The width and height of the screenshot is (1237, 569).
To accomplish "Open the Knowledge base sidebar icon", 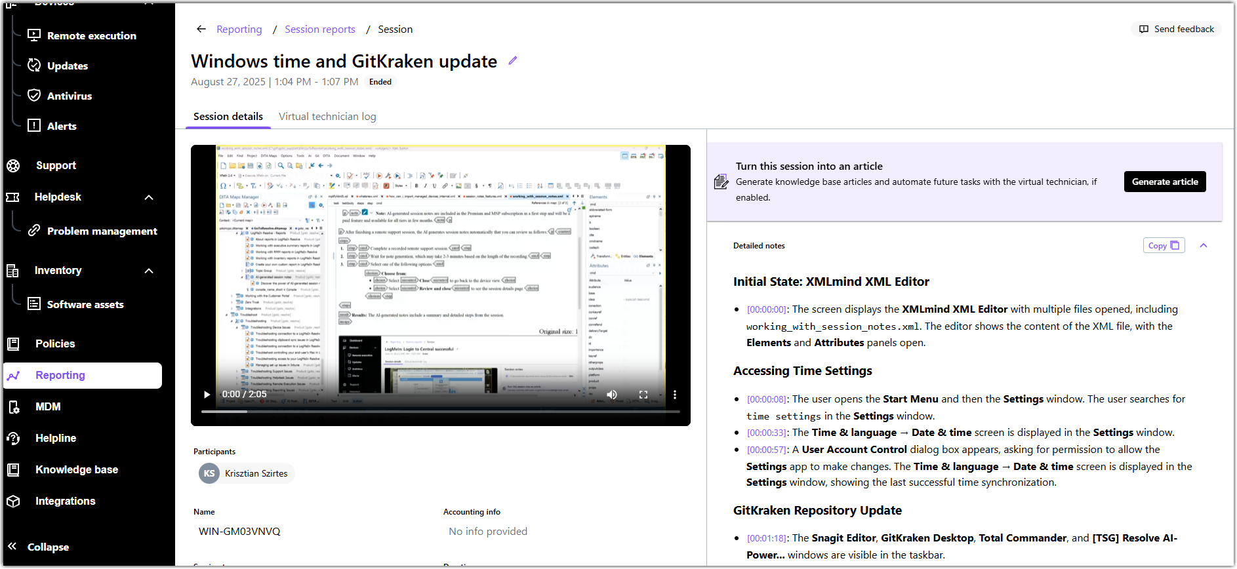I will (x=13, y=469).
